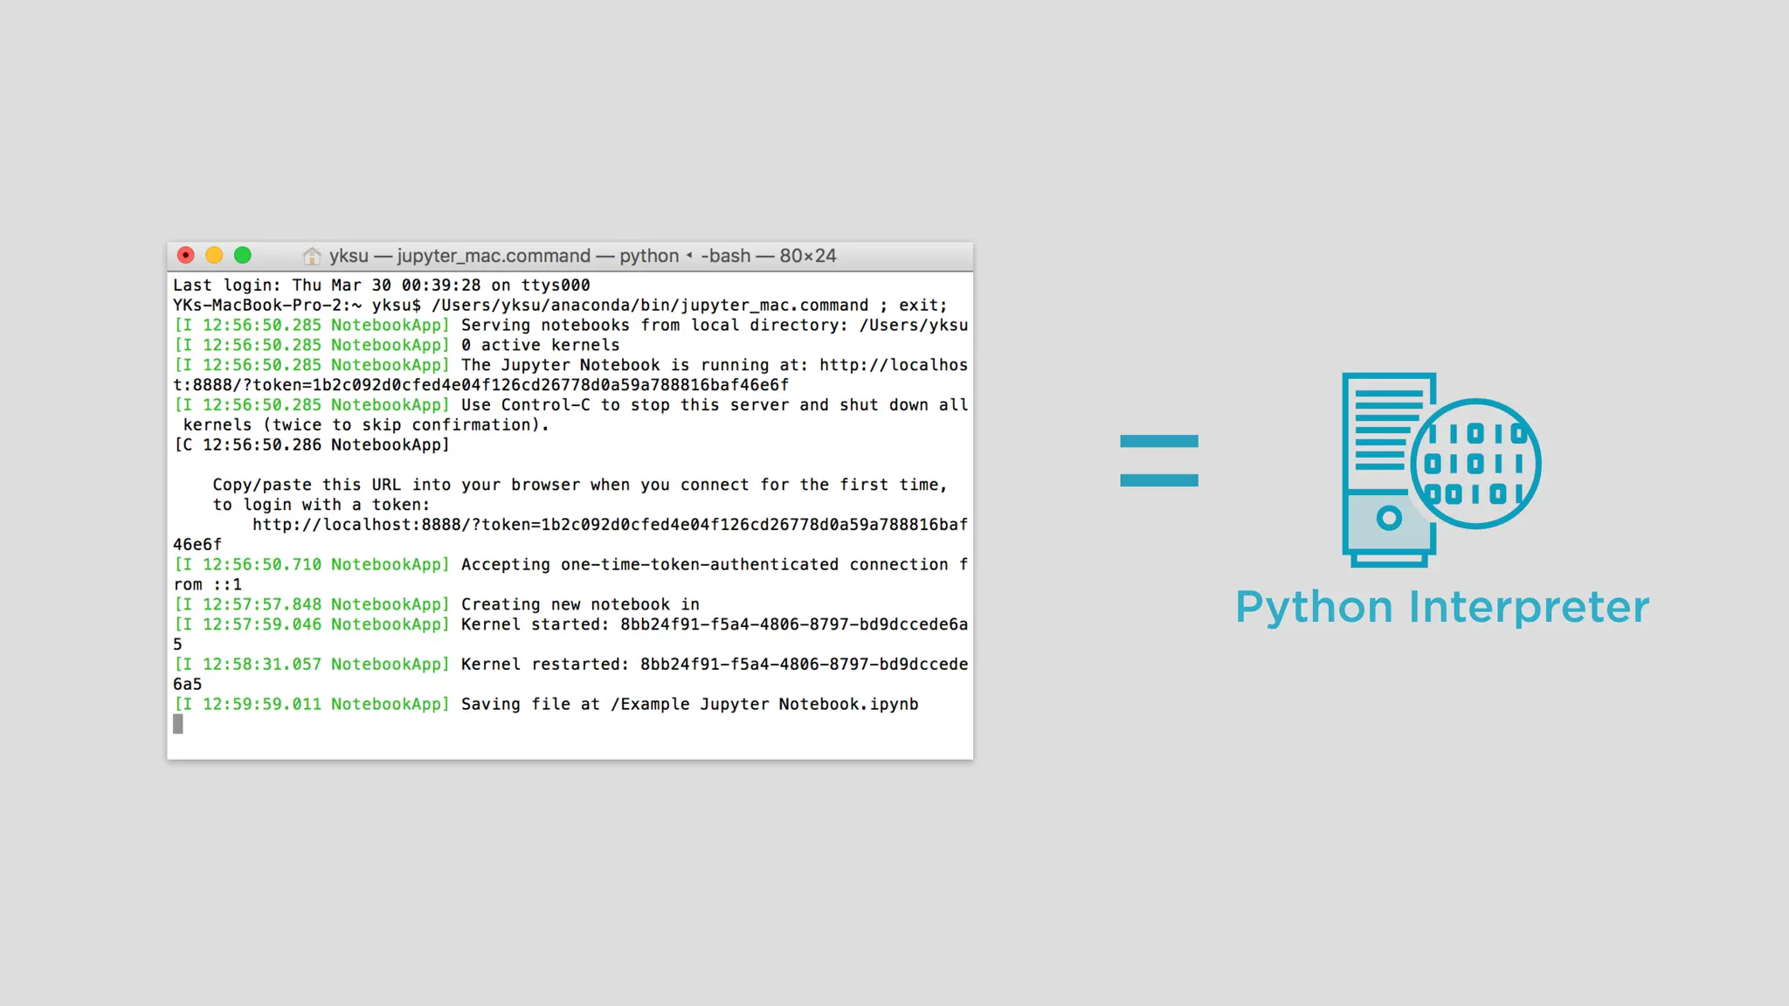Click the green zoom button on Terminal window

coord(243,255)
